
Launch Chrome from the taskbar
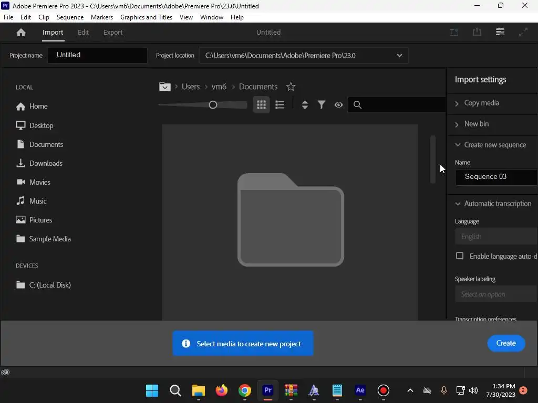tap(245, 390)
